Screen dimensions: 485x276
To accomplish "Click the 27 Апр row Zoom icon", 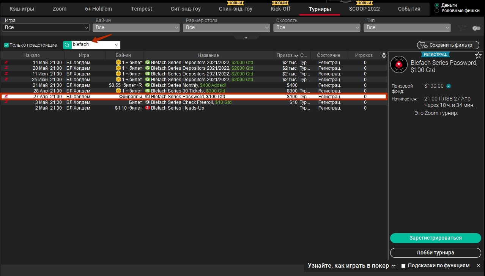I will (6, 96).
